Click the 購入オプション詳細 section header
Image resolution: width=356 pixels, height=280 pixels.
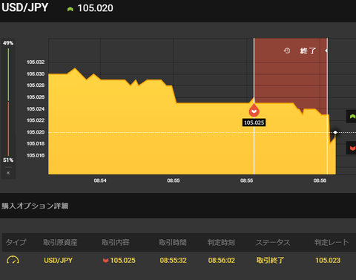(35, 206)
